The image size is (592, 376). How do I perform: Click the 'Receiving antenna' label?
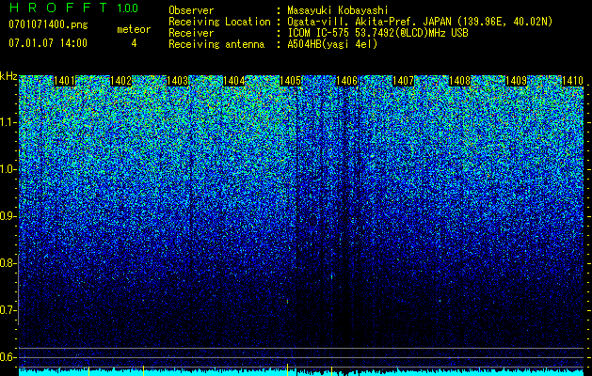click(216, 44)
